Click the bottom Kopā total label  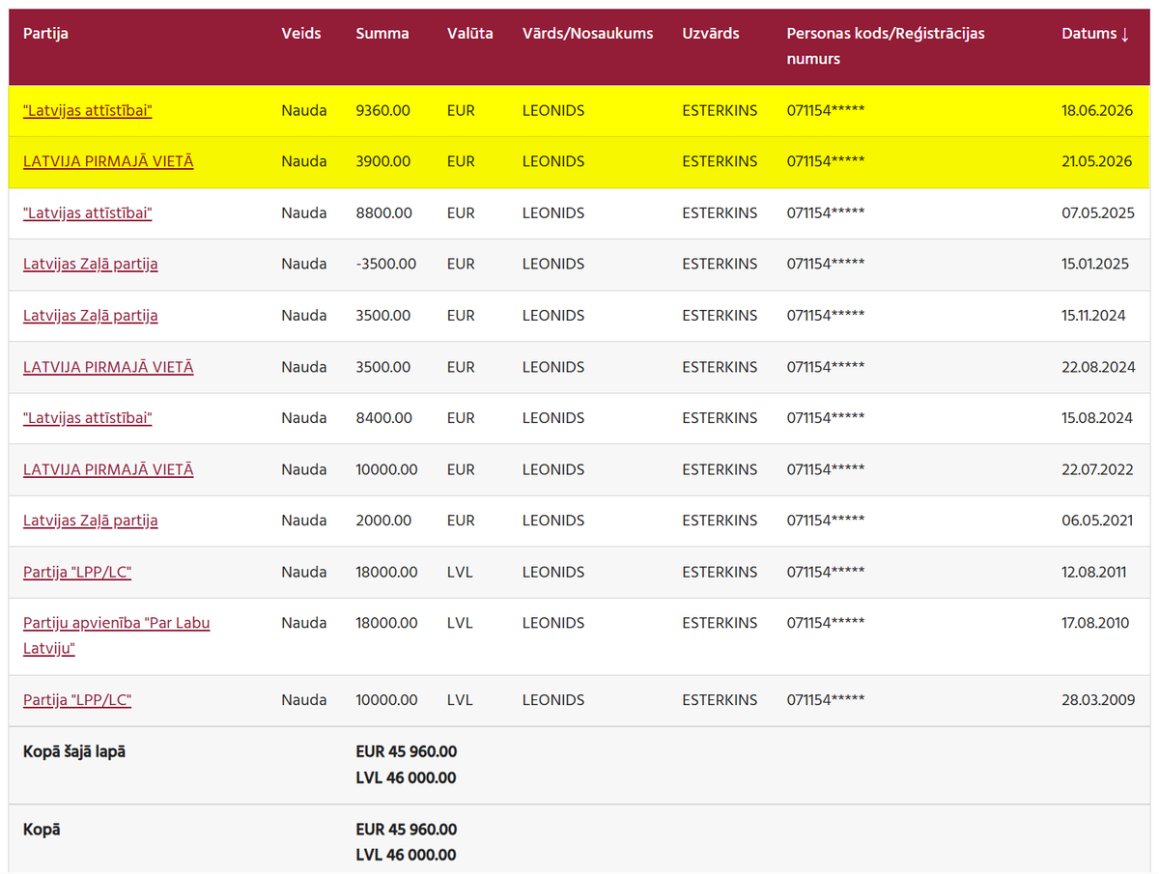[x=42, y=829]
